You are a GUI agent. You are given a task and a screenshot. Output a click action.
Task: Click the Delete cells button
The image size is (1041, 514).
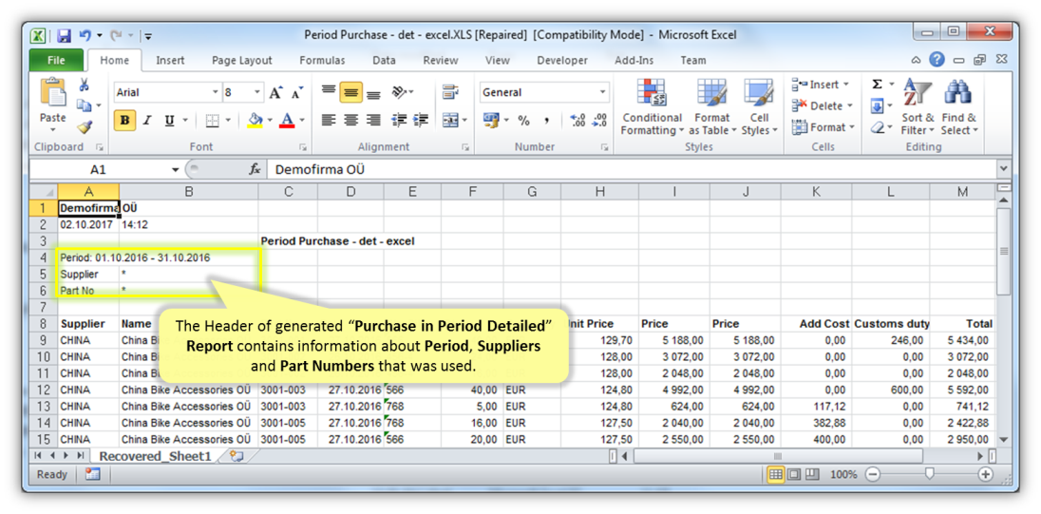click(822, 105)
